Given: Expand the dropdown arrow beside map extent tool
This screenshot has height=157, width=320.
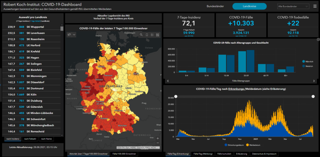Looking at the screenshot, I should [x=74, y=35].
